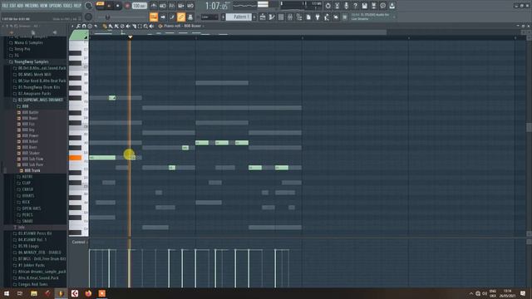The image size is (532, 299).
Task: Toggle loop recording icon
Action: (190, 6)
